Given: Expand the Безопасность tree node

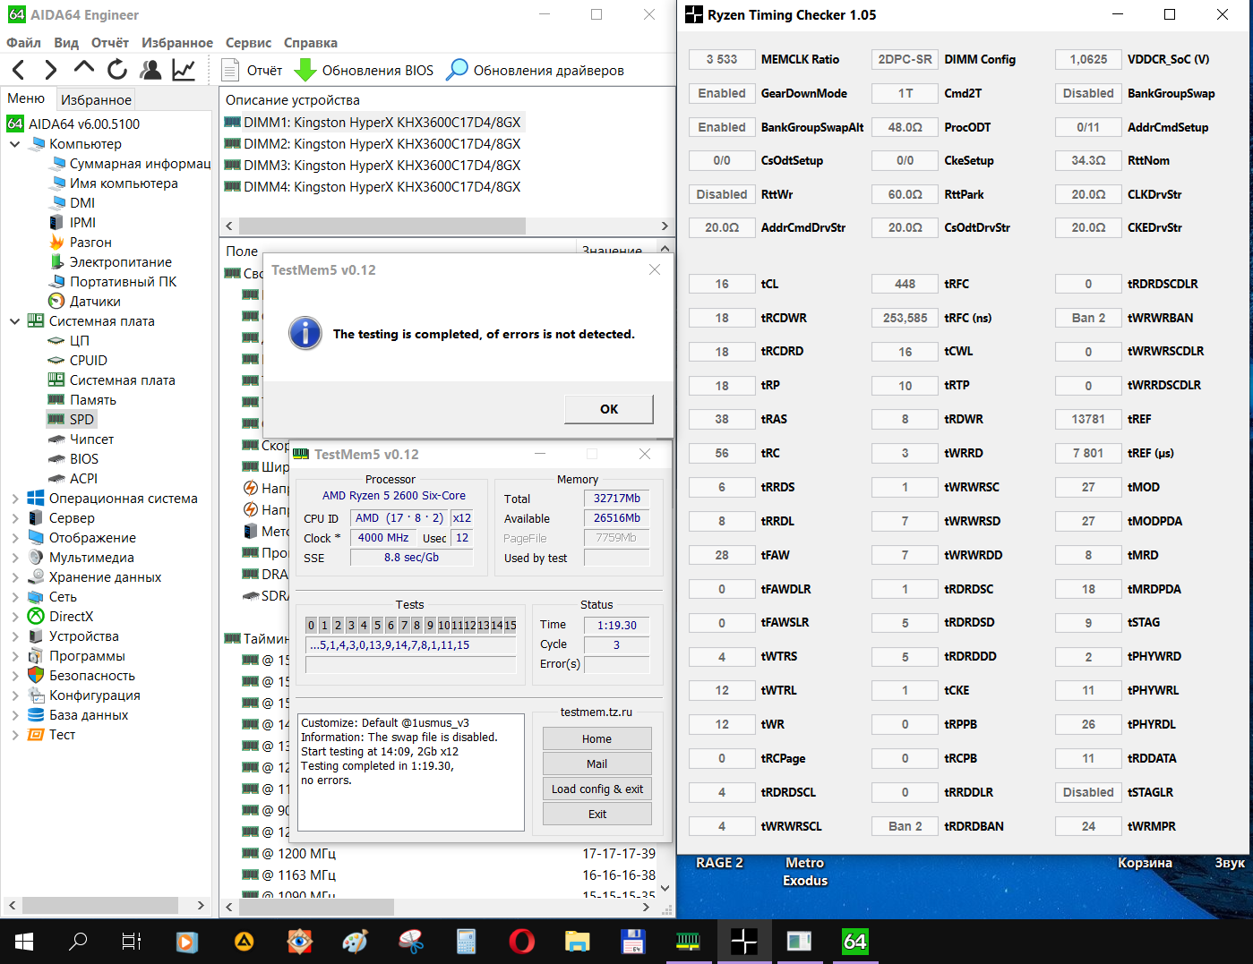Looking at the screenshot, I should pos(14,676).
